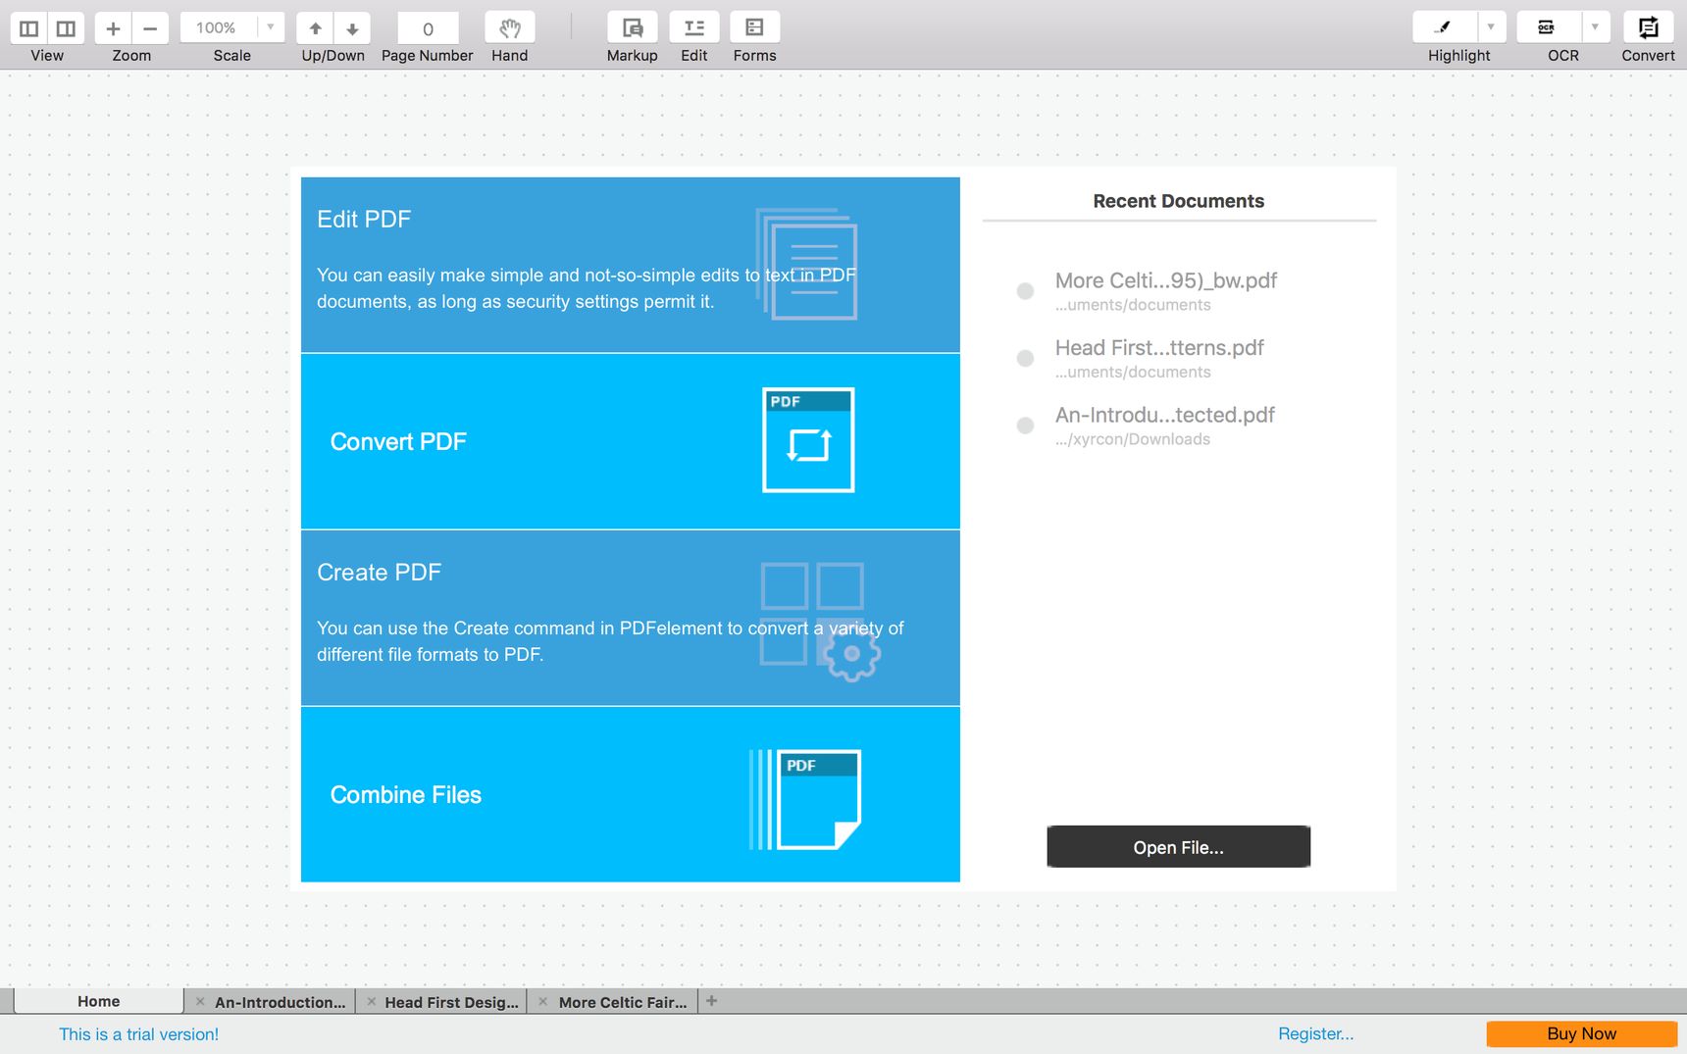Select the Highlight pen tool
Viewport: 1687px width, 1054px height.
pyautogui.click(x=1444, y=27)
